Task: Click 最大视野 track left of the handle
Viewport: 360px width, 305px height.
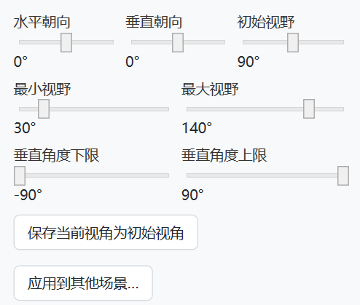Action: (245, 109)
